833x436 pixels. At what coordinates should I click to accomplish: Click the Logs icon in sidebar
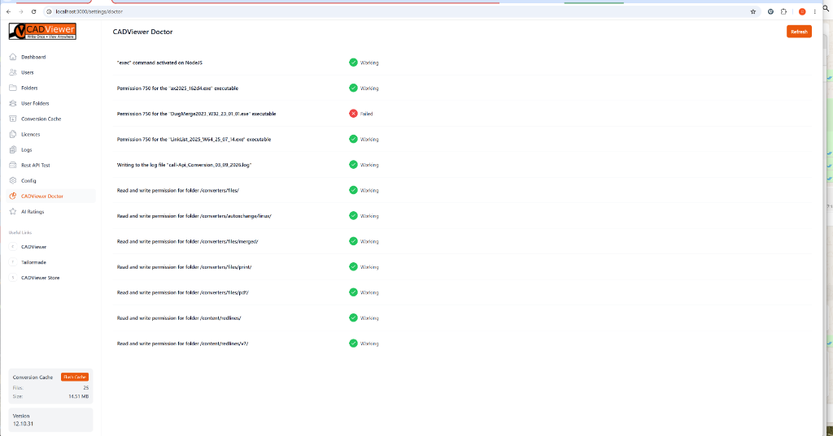[13, 149]
